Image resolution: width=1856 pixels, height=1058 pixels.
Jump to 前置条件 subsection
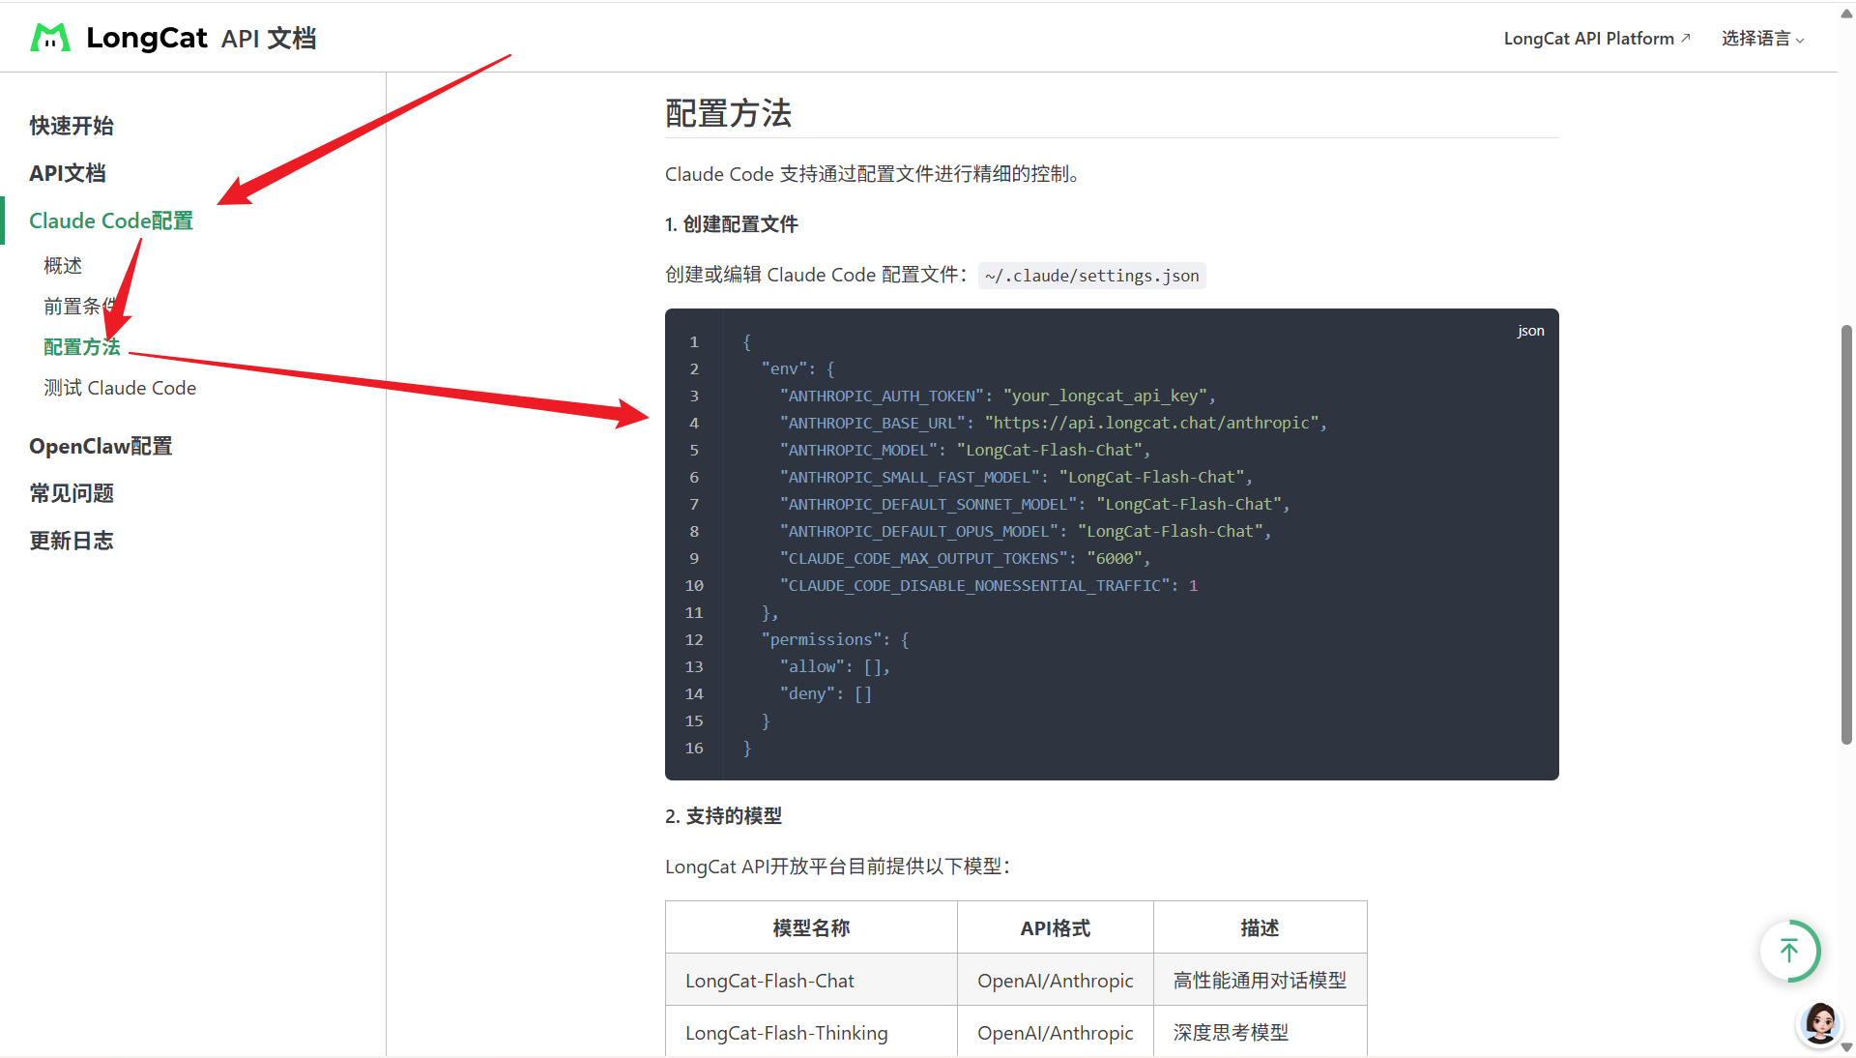pyautogui.click(x=81, y=307)
